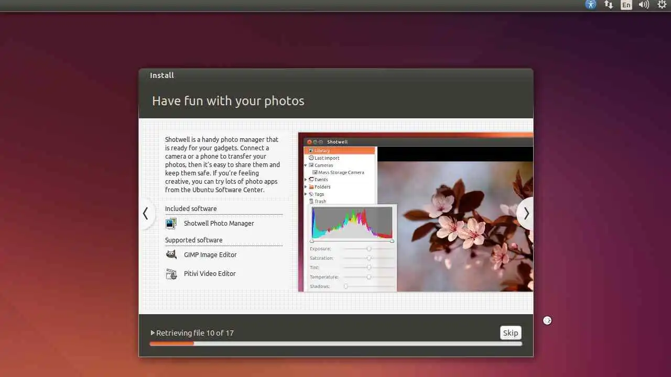
Task: Click the Exposure slider handle
Action: click(369, 249)
